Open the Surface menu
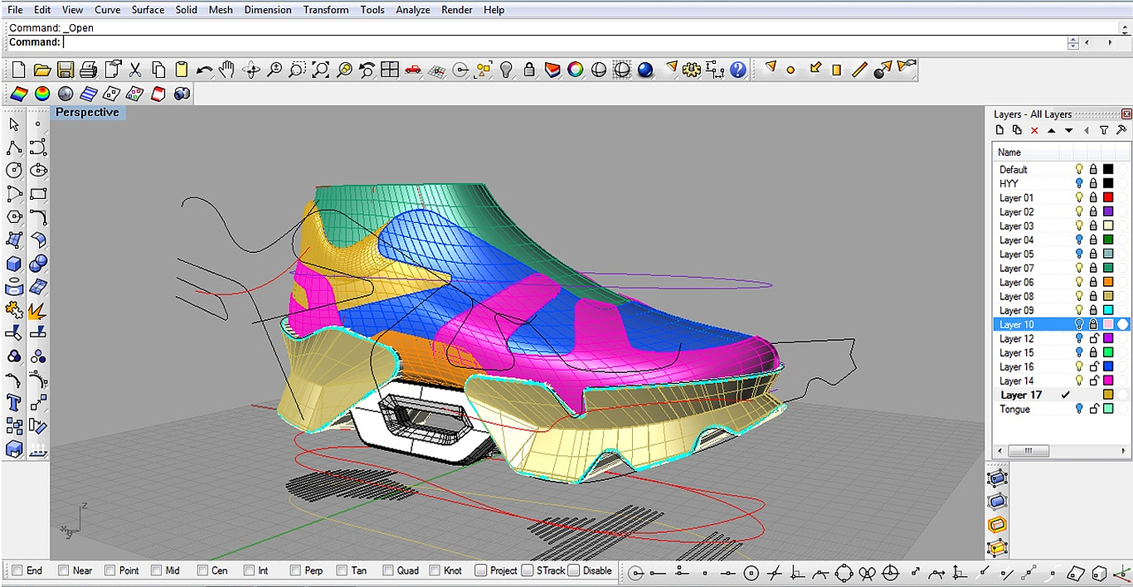This screenshot has height=587, width=1133. coord(148,10)
